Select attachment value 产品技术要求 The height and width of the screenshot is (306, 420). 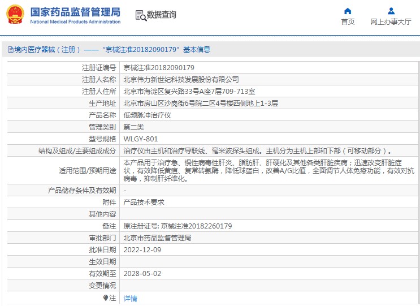pyautogui.click(x=144, y=202)
